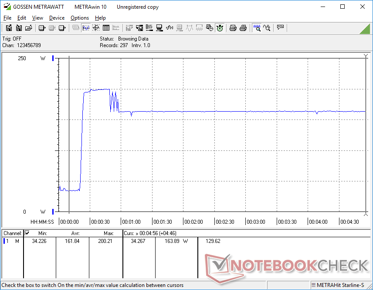The width and height of the screenshot is (373, 290).
Task: Click the print graph plotter icon
Action: [x=233, y=28]
